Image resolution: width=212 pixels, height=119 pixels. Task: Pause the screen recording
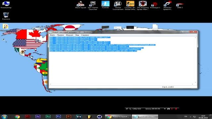(172, 109)
